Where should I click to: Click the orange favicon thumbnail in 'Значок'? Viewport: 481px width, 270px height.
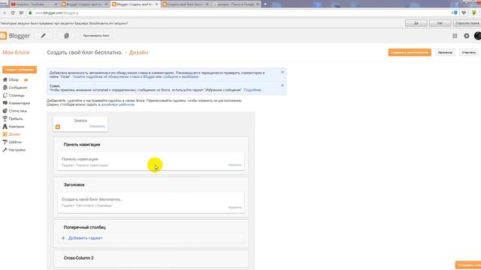point(58,127)
